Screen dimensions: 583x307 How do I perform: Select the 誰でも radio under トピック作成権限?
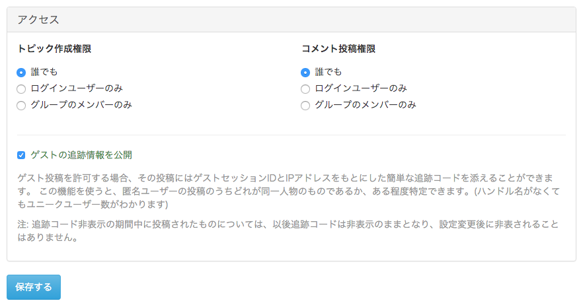pos(21,72)
